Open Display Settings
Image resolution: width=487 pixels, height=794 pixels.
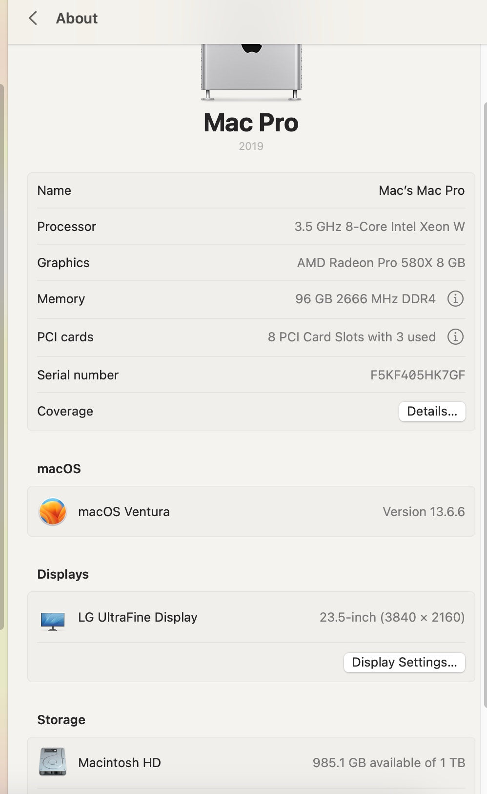pyautogui.click(x=404, y=662)
